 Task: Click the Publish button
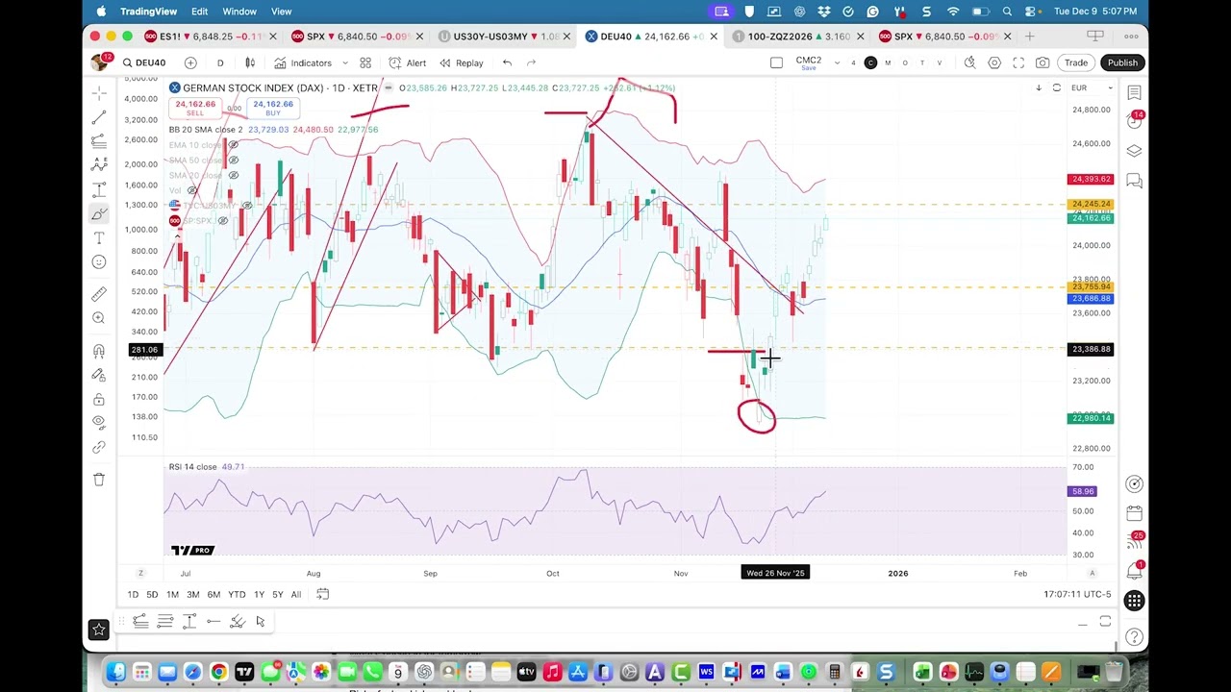(1122, 62)
